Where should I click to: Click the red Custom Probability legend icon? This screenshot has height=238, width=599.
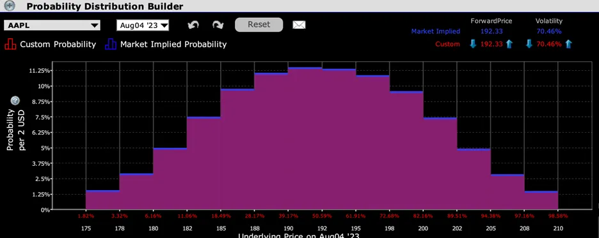[x=10, y=44]
